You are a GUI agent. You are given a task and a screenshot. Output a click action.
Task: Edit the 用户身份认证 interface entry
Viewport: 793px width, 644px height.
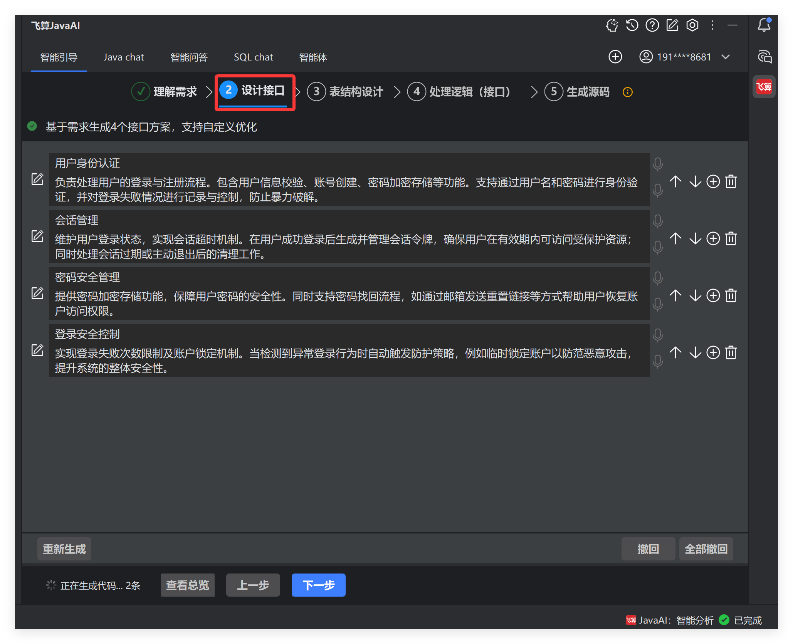click(x=37, y=179)
